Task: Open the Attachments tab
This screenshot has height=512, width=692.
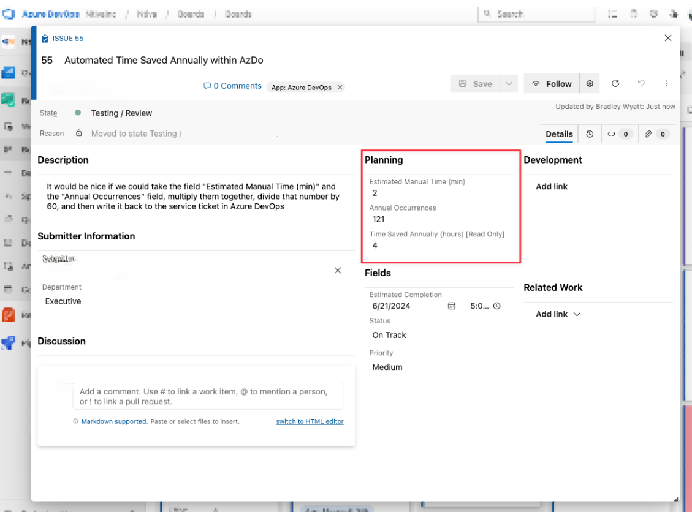Action: (x=656, y=134)
